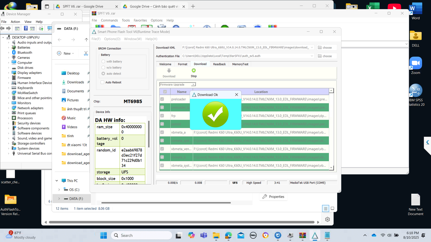Close the Download Ok dialog
The image size is (431, 242).
pos(237,95)
